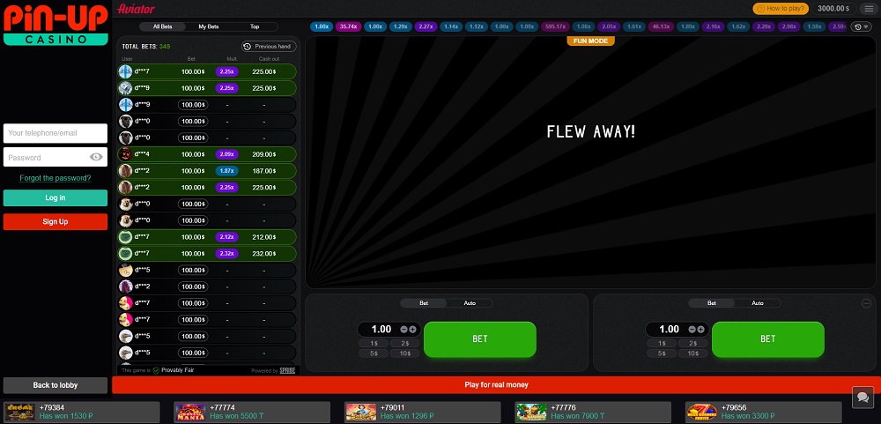881x424 pixels.
Task: Click the Provably Fair shield icon
Action: coord(156,370)
